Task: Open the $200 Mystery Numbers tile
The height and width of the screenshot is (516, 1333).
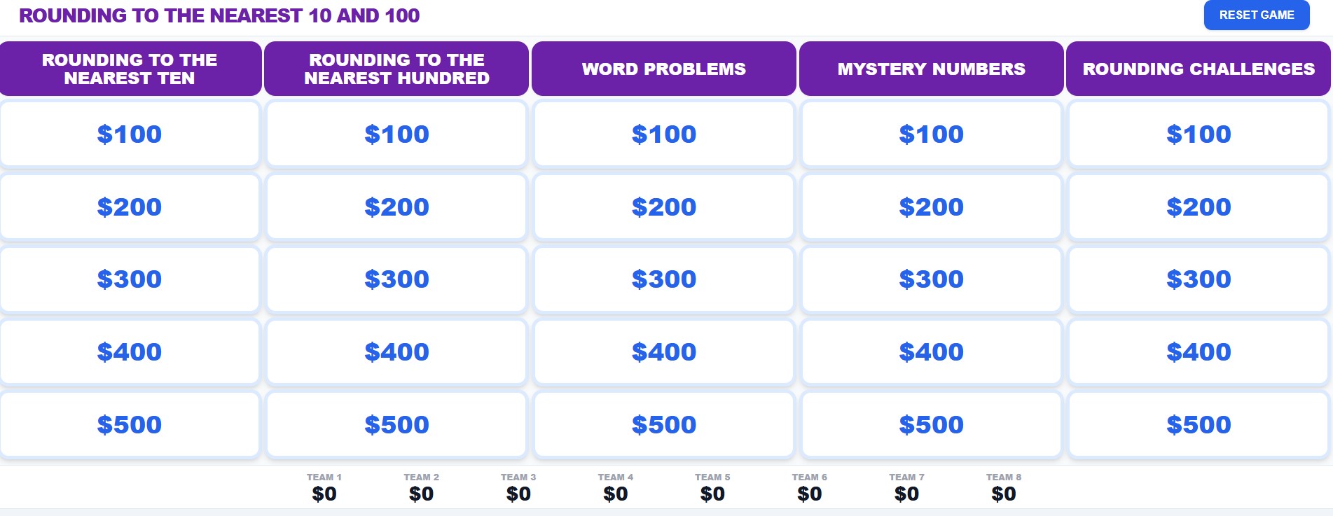Action: click(x=931, y=207)
